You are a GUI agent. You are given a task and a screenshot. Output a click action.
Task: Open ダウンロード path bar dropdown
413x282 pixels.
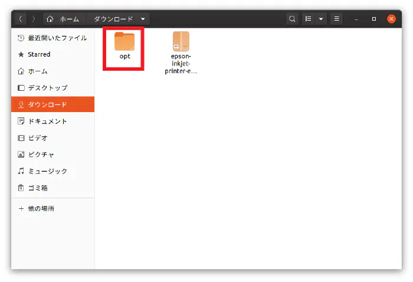(x=143, y=19)
